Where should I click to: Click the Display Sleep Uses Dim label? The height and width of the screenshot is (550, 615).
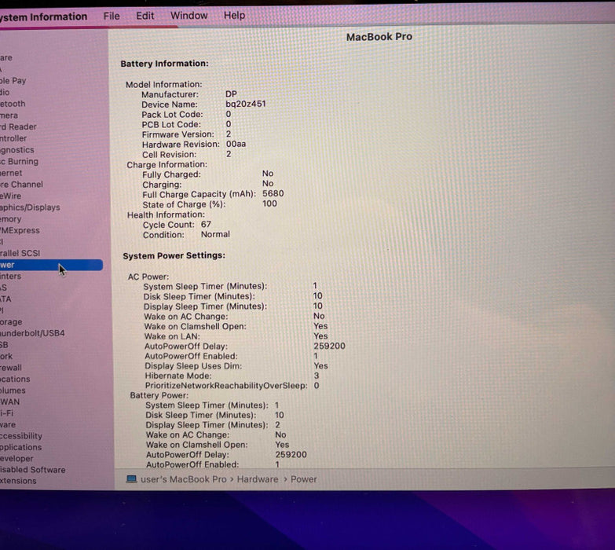pos(193,366)
